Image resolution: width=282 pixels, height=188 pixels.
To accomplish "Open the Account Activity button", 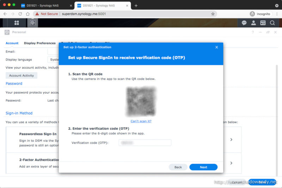I will coord(22,75).
